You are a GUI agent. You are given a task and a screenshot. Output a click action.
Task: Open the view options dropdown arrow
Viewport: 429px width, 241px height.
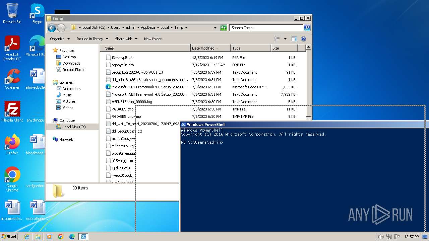coord(285,39)
